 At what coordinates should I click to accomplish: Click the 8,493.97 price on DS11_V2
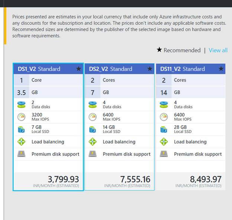pos(206,179)
